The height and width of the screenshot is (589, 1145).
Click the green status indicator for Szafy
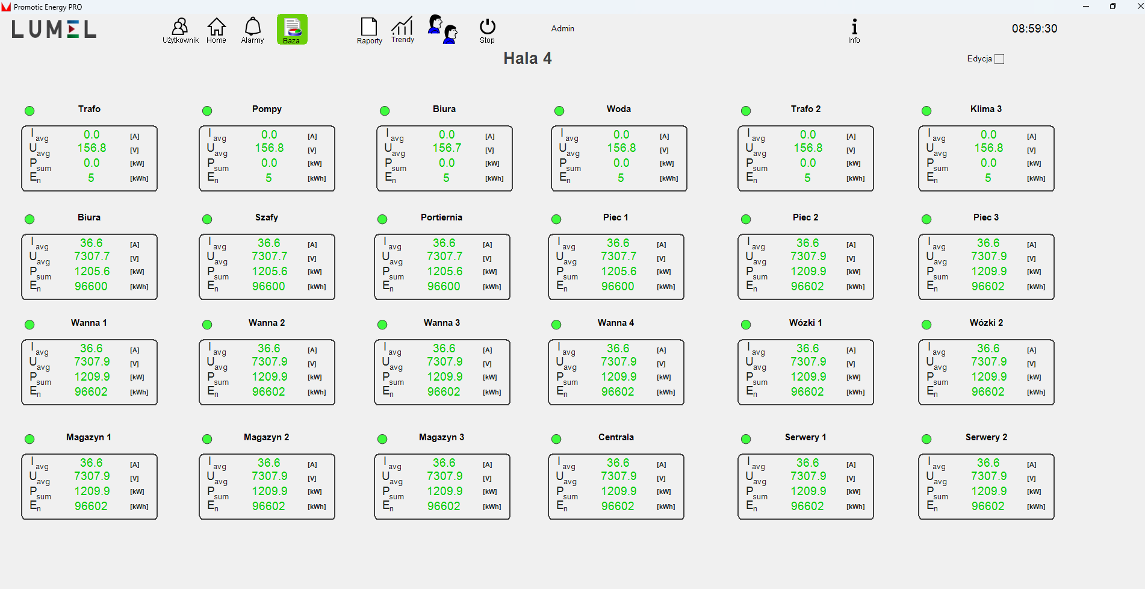pos(207,219)
